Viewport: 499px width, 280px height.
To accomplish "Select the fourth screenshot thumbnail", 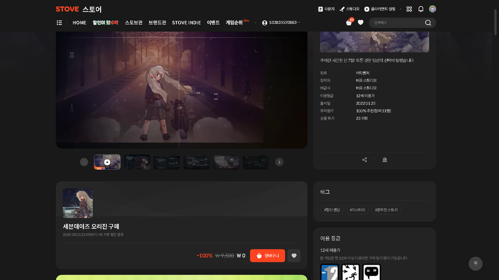I will click(196, 162).
